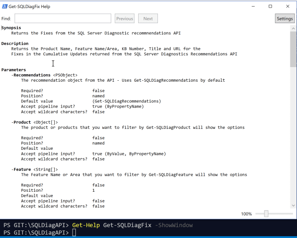Click the window title 'Get-SQLDiagFix Help'

click(29, 7)
